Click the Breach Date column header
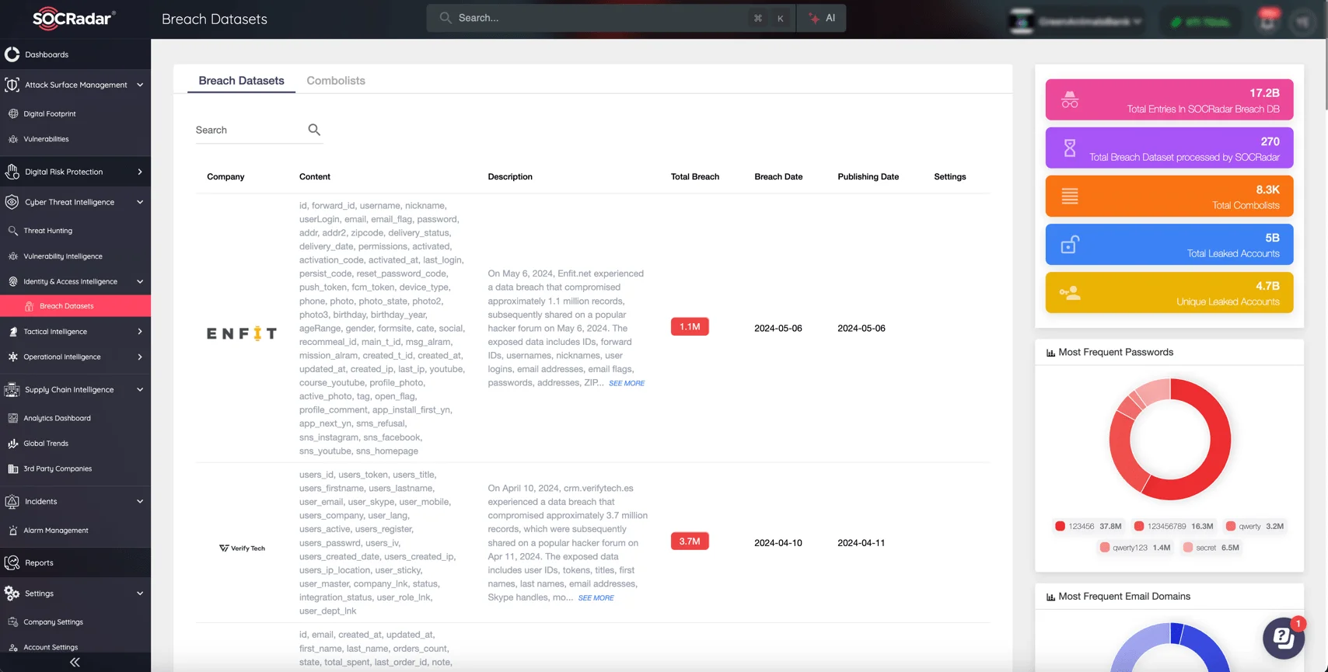 pos(778,177)
